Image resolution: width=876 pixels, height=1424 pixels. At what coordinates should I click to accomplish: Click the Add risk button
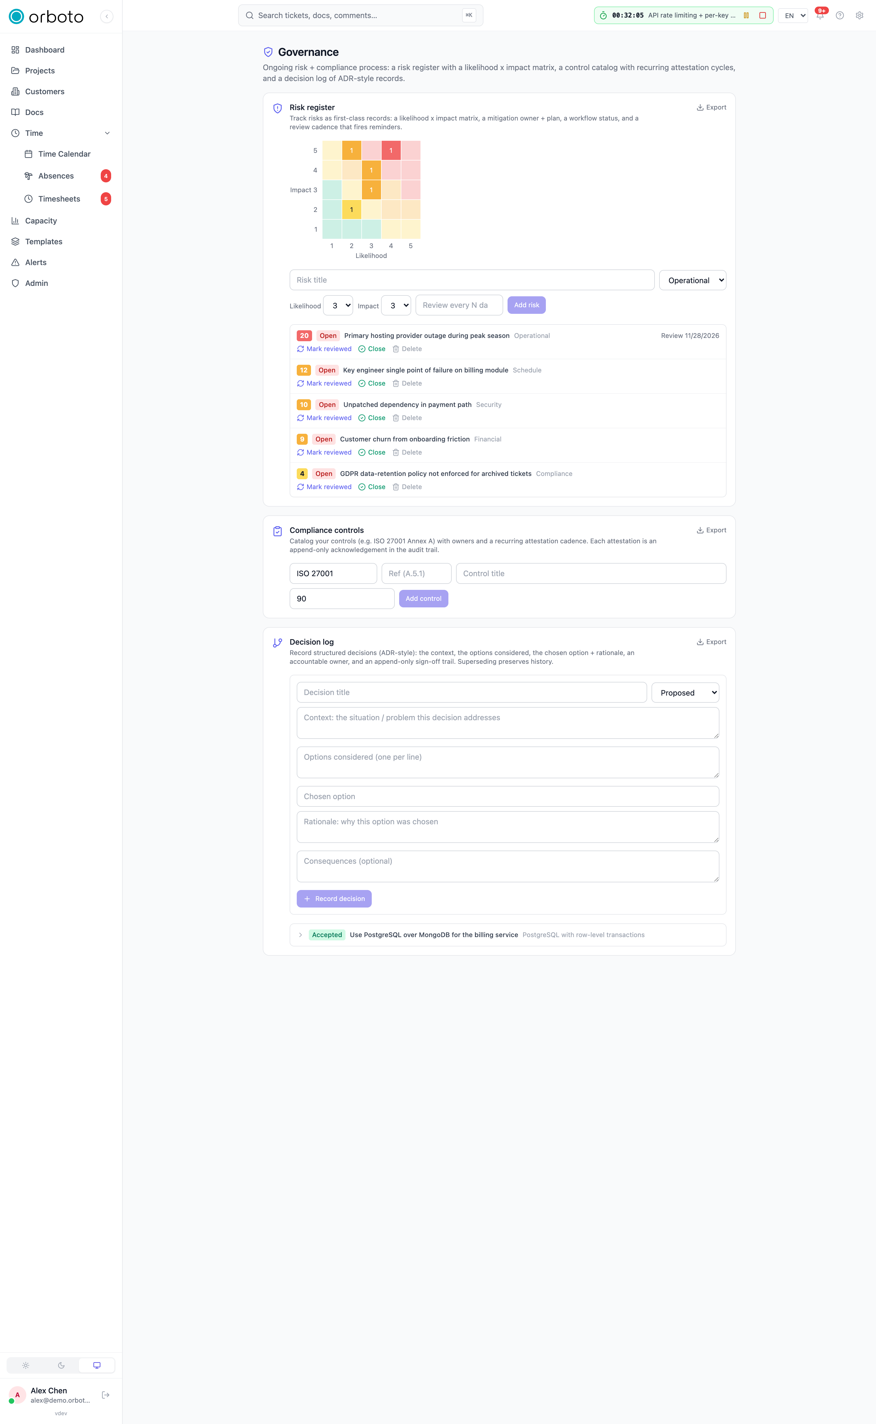pos(527,305)
